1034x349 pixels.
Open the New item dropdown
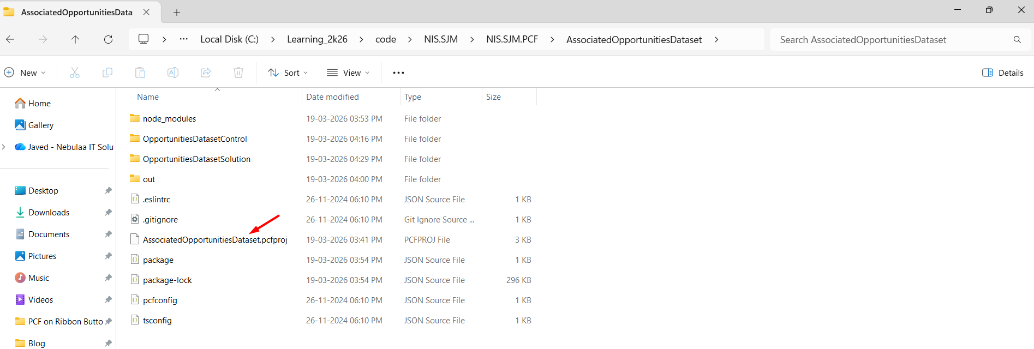pos(25,73)
